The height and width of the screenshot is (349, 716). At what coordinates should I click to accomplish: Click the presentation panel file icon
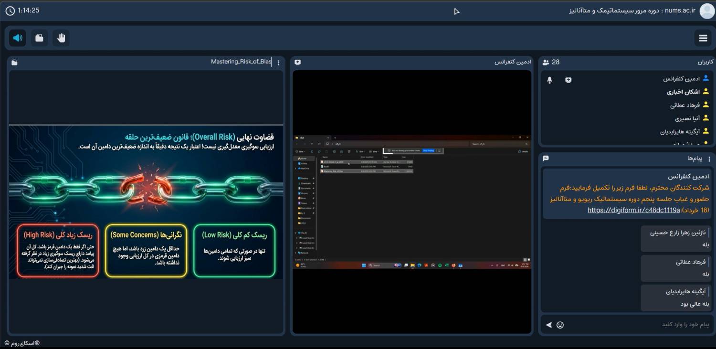tap(14, 63)
